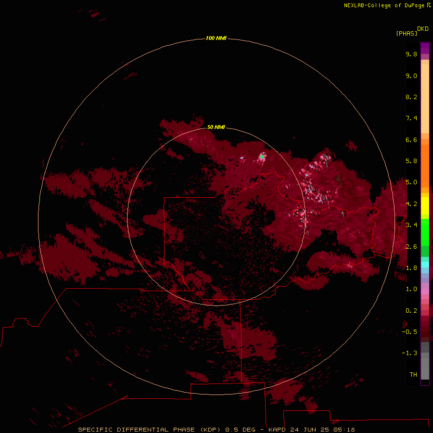Image resolution: width=433 pixels, height=433 pixels.
Task: Click the 1.0 value on color scale
Action: click(x=411, y=289)
